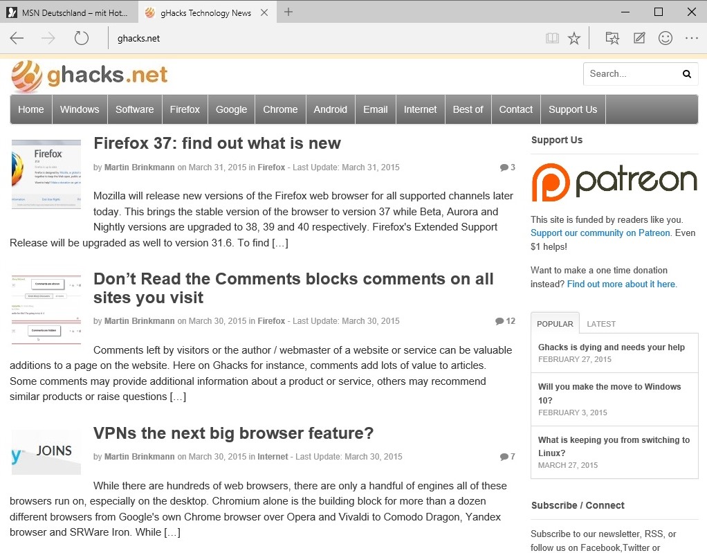Image resolution: width=707 pixels, height=553 pixels.
Task: Click the Don't Read the Comments thumbnail
Action: tap(46, 310)
